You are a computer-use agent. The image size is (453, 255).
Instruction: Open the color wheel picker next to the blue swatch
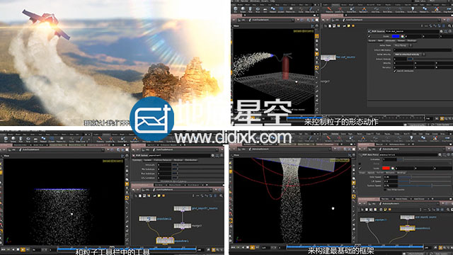point(402,36)
